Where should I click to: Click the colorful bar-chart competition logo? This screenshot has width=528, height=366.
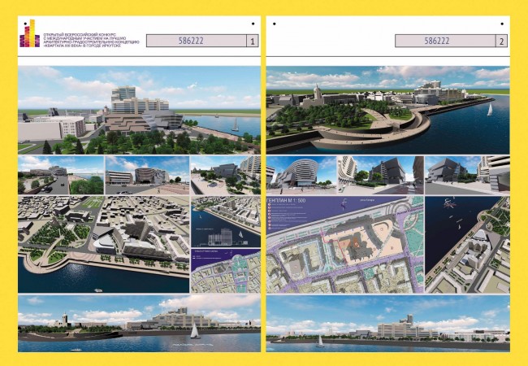(x=29, y=33)
